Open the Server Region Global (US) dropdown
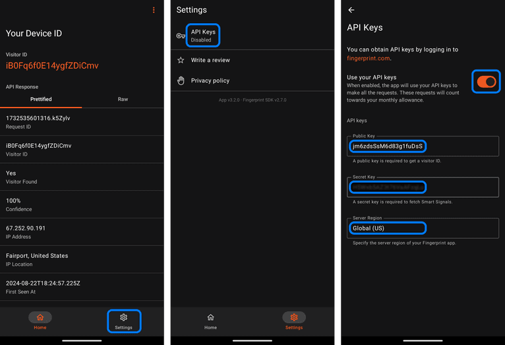The image size is (505, 345). [x=423, y=228]
